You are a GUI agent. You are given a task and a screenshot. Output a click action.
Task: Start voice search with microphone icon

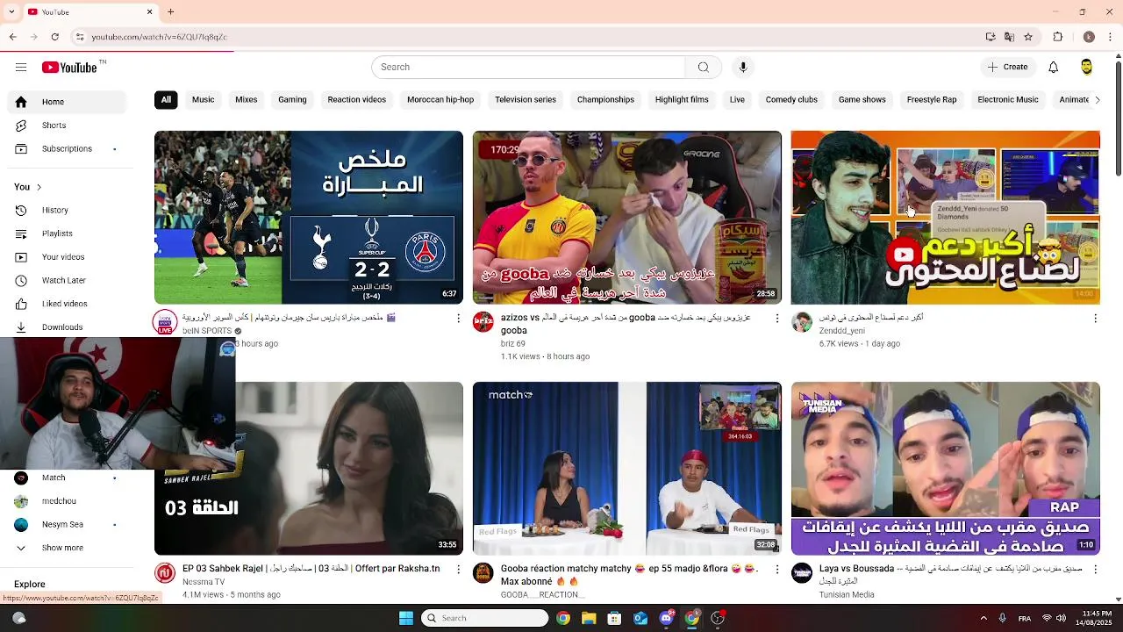point(743,68)
